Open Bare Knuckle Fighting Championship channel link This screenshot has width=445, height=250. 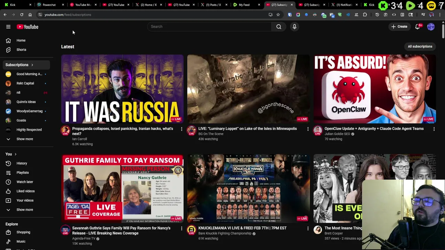pos(225,233)
